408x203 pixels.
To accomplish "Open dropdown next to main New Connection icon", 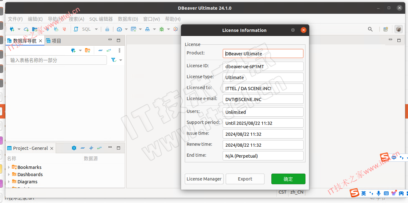I will click(x=19, y=29).
